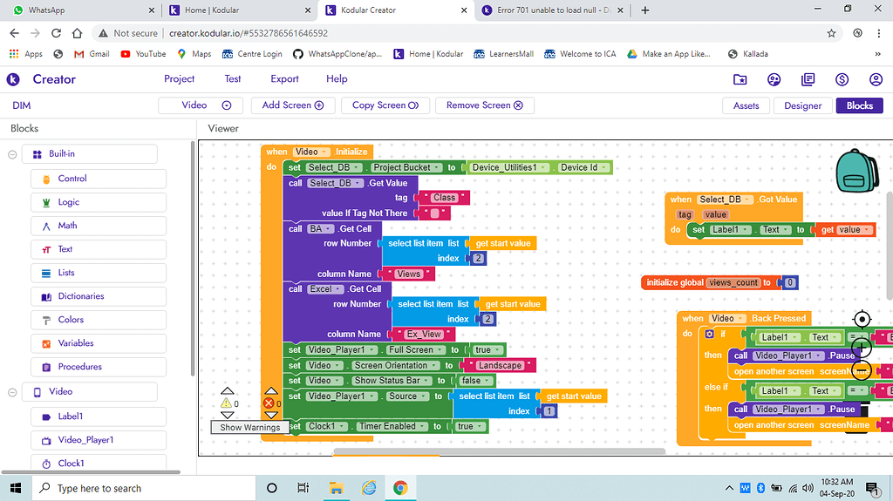Open the Export menu

(284, 78)
